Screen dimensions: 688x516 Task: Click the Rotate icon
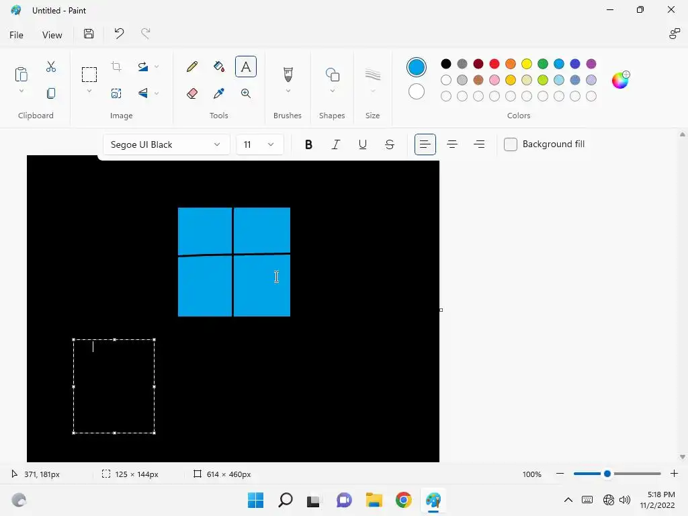143,67
